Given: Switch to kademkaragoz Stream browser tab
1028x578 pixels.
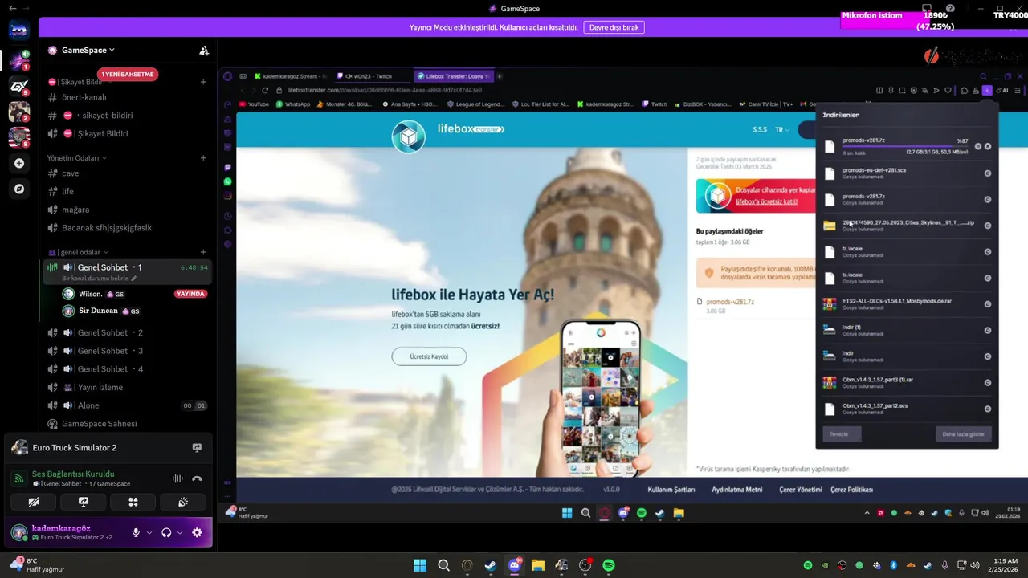Looking at the screenshot, I should [x=291, y=76].
